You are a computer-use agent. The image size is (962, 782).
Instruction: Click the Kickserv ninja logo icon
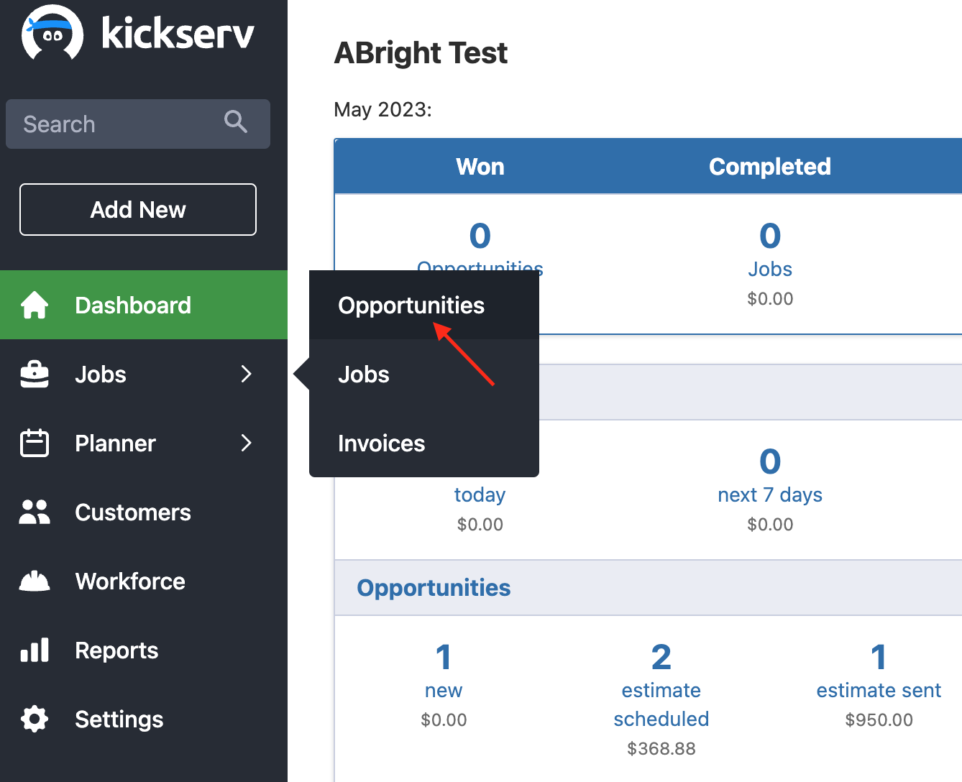[52, 32]
